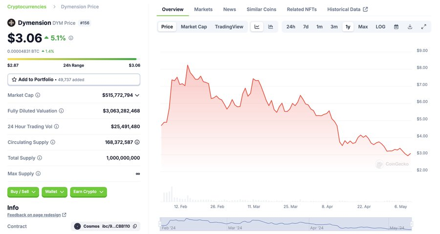
Task: Expand Market Cap value chevron
Action: [x=137, y=95]
